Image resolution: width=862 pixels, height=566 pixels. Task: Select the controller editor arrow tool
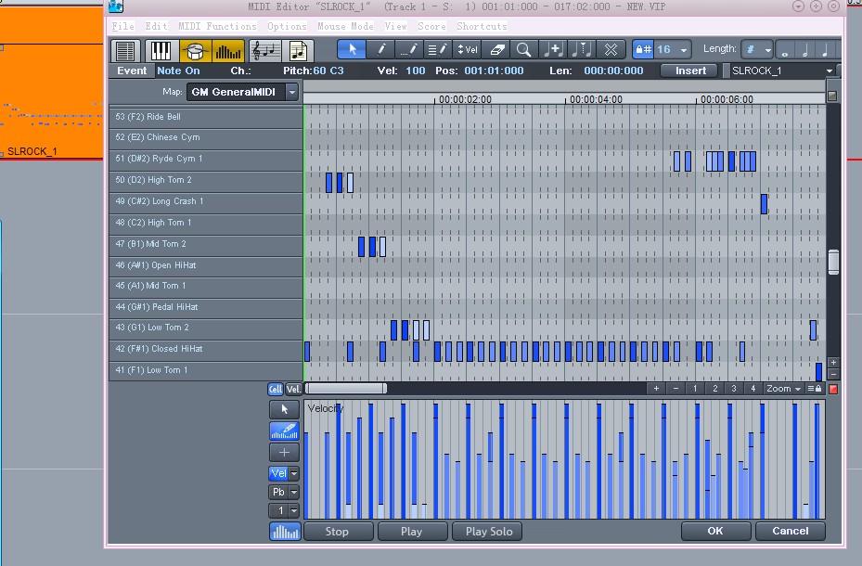[x=284, y=409]
